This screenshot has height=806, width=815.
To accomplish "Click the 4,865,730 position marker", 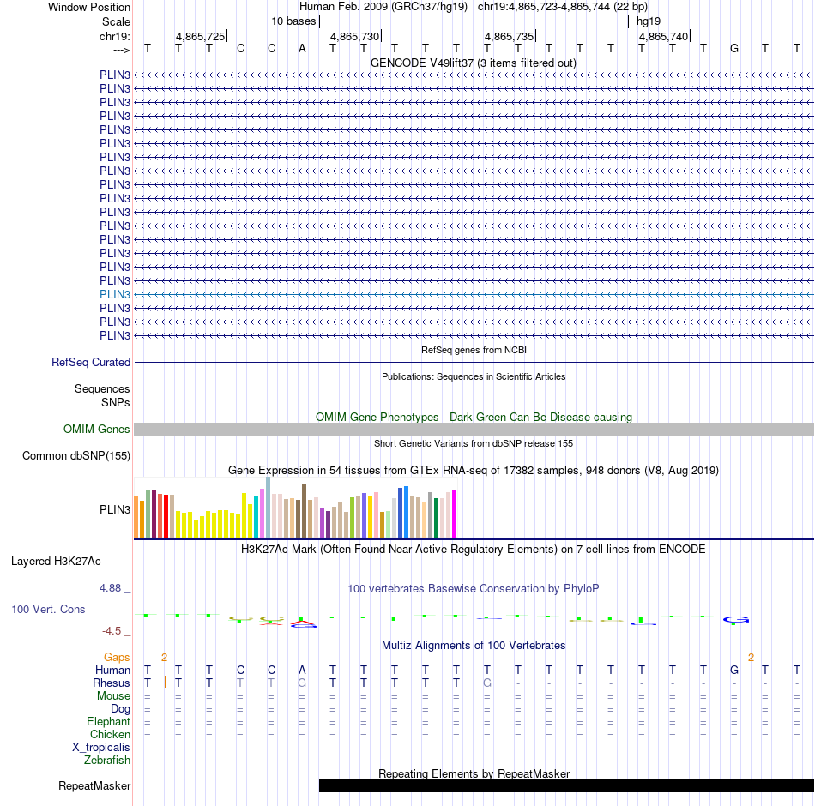I will 355,36.
